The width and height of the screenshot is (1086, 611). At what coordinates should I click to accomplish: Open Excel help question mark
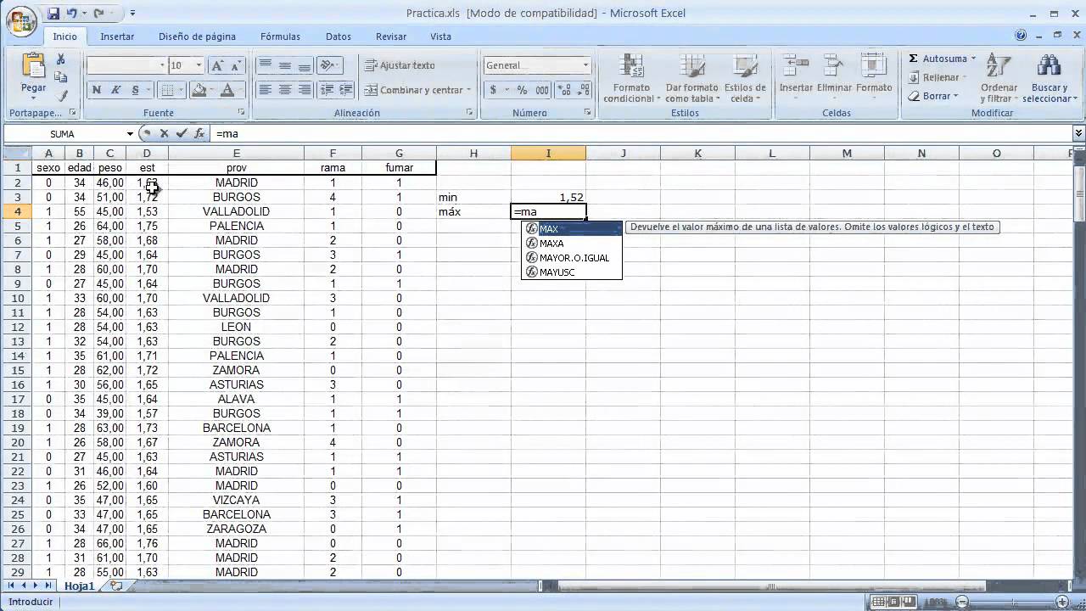coord(1022,36)
